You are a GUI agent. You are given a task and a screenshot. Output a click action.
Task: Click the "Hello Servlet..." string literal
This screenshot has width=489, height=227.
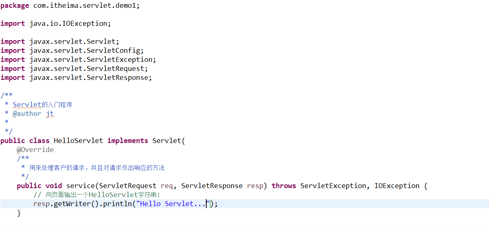(173, 204)
